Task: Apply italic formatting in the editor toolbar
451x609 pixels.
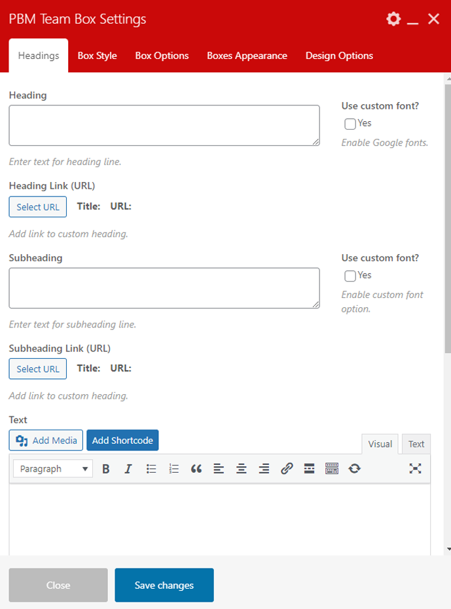Action: pyautogui.click(x=128, y=468)
